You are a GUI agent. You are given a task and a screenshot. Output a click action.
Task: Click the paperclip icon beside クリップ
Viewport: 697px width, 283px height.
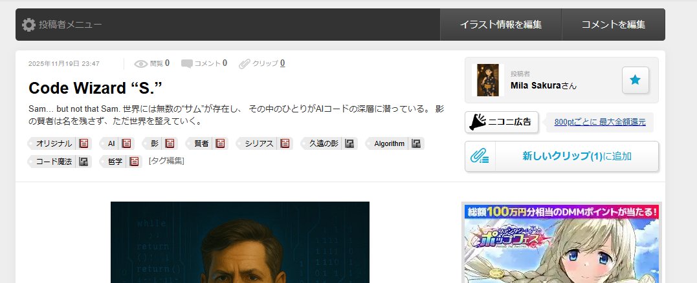[x=245, y=64]
